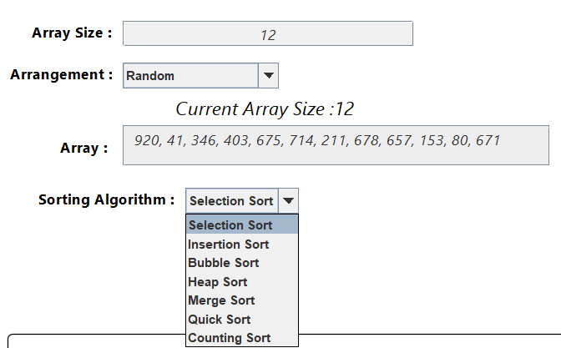
Task: Click the Current Array Size text
Action: pyautogui.click(x=265, y=109)
